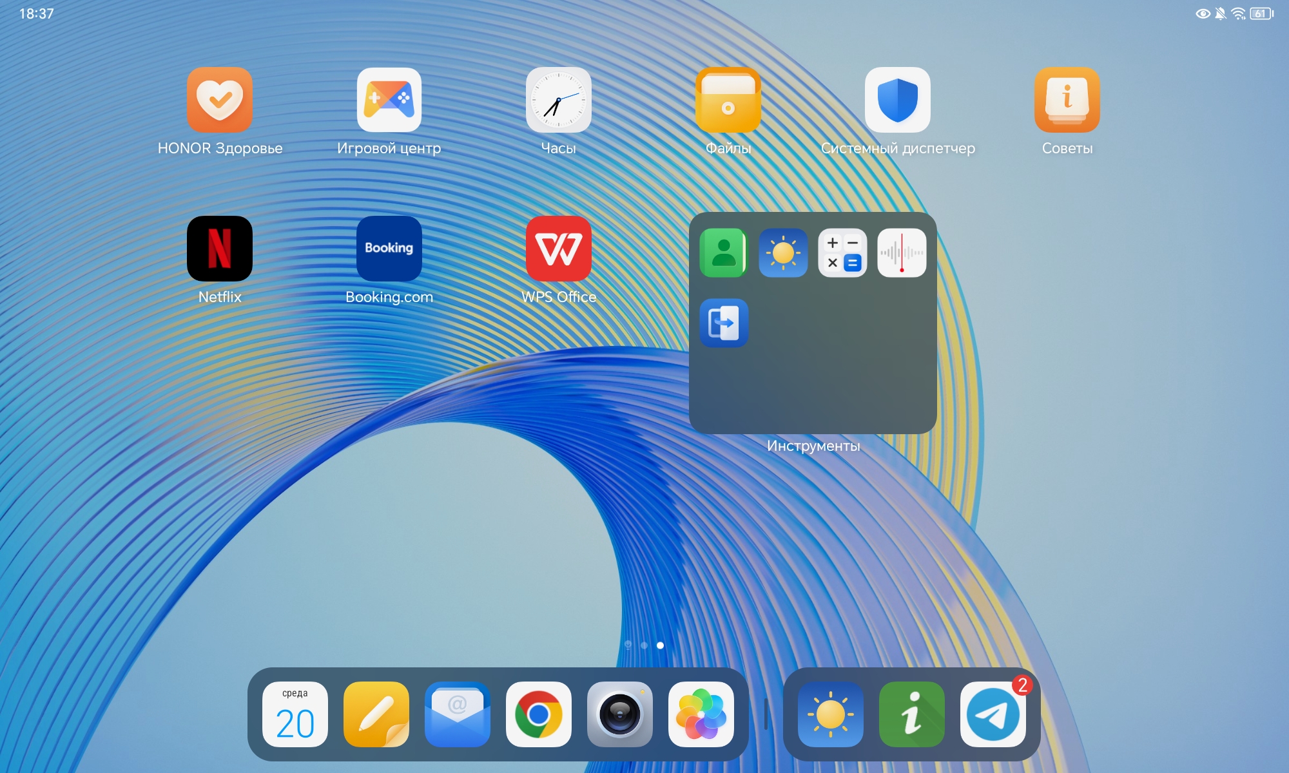
Task: Open the Gallery app in dock
Action: pos(701,714)
